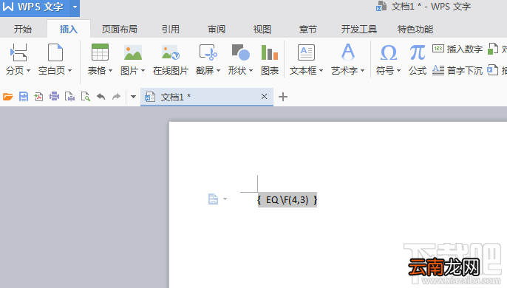Open the Formula (公式) pi icon
Screen dimensions: 507x288
417,52
